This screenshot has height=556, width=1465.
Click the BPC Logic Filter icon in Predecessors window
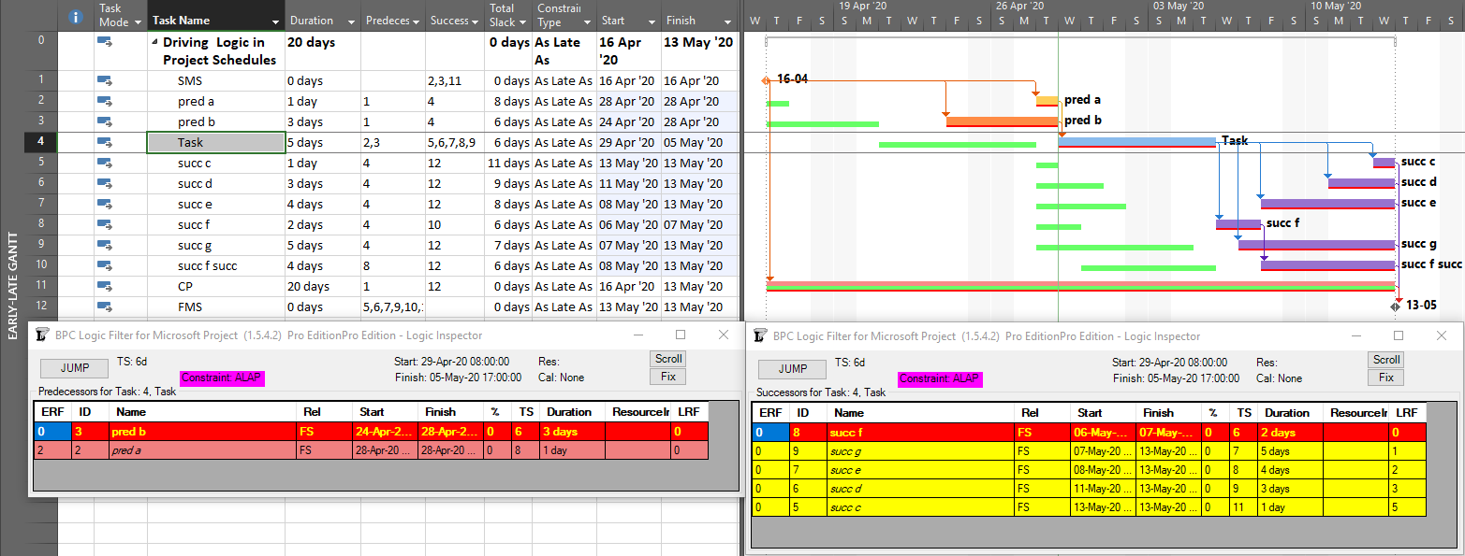pos(43,335)
